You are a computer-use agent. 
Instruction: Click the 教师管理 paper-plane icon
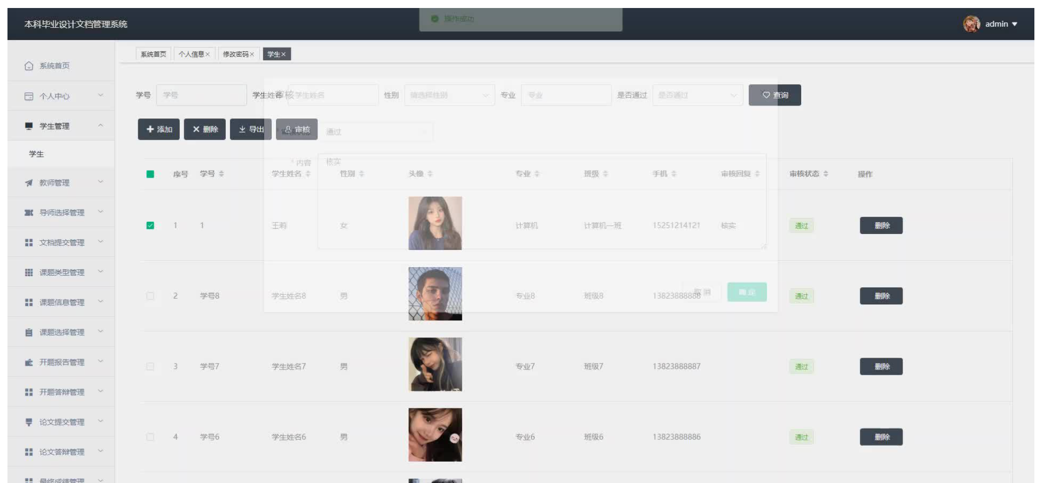click(29, 183)
